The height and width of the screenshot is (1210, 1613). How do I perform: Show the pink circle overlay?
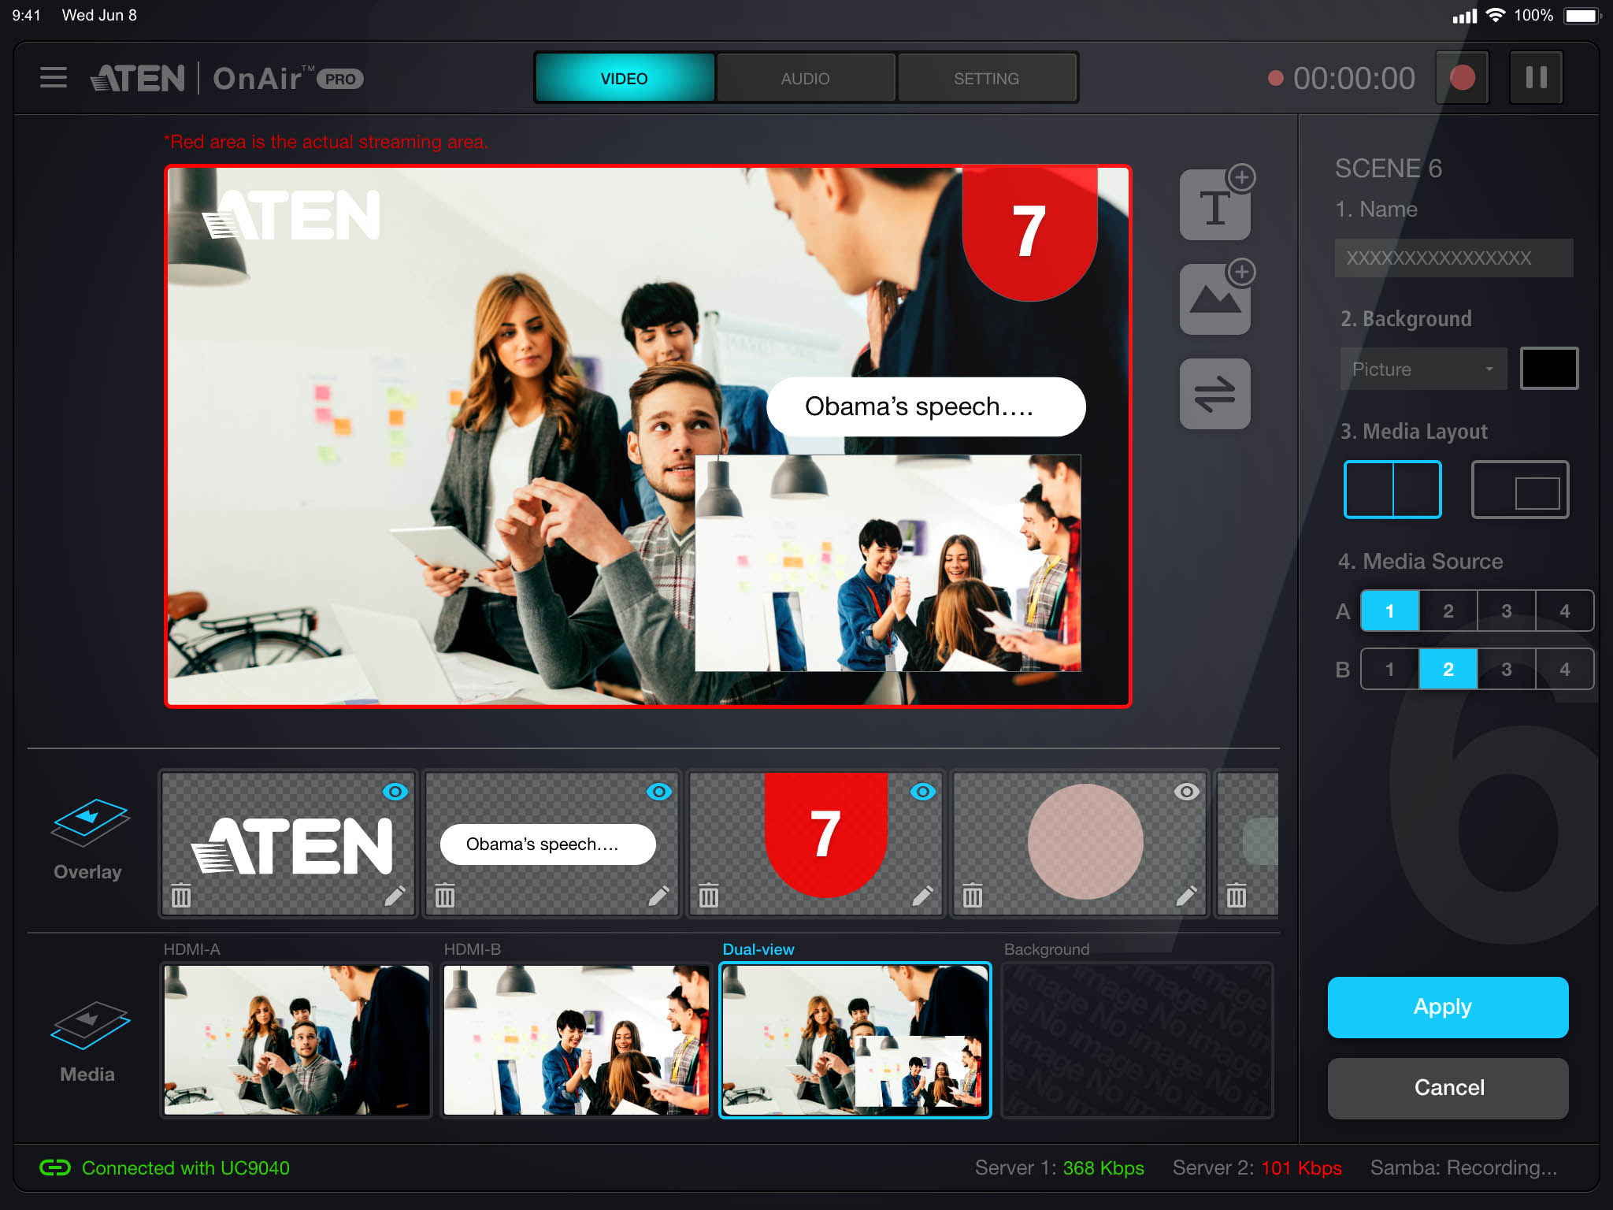[1186, 792]
